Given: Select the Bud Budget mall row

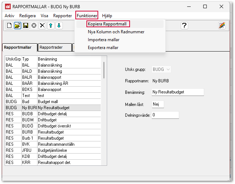Looking at the screenshot, I should pos(53,102).
